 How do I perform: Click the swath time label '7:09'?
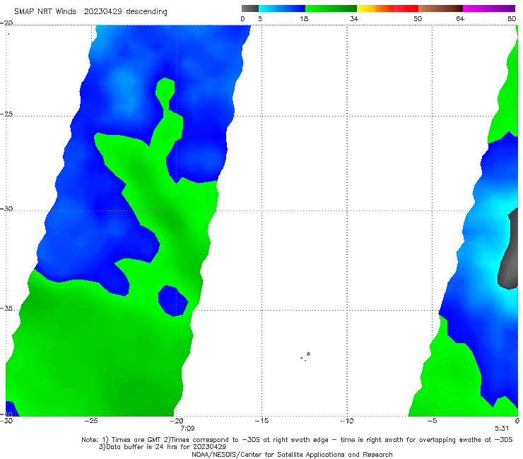187,429
